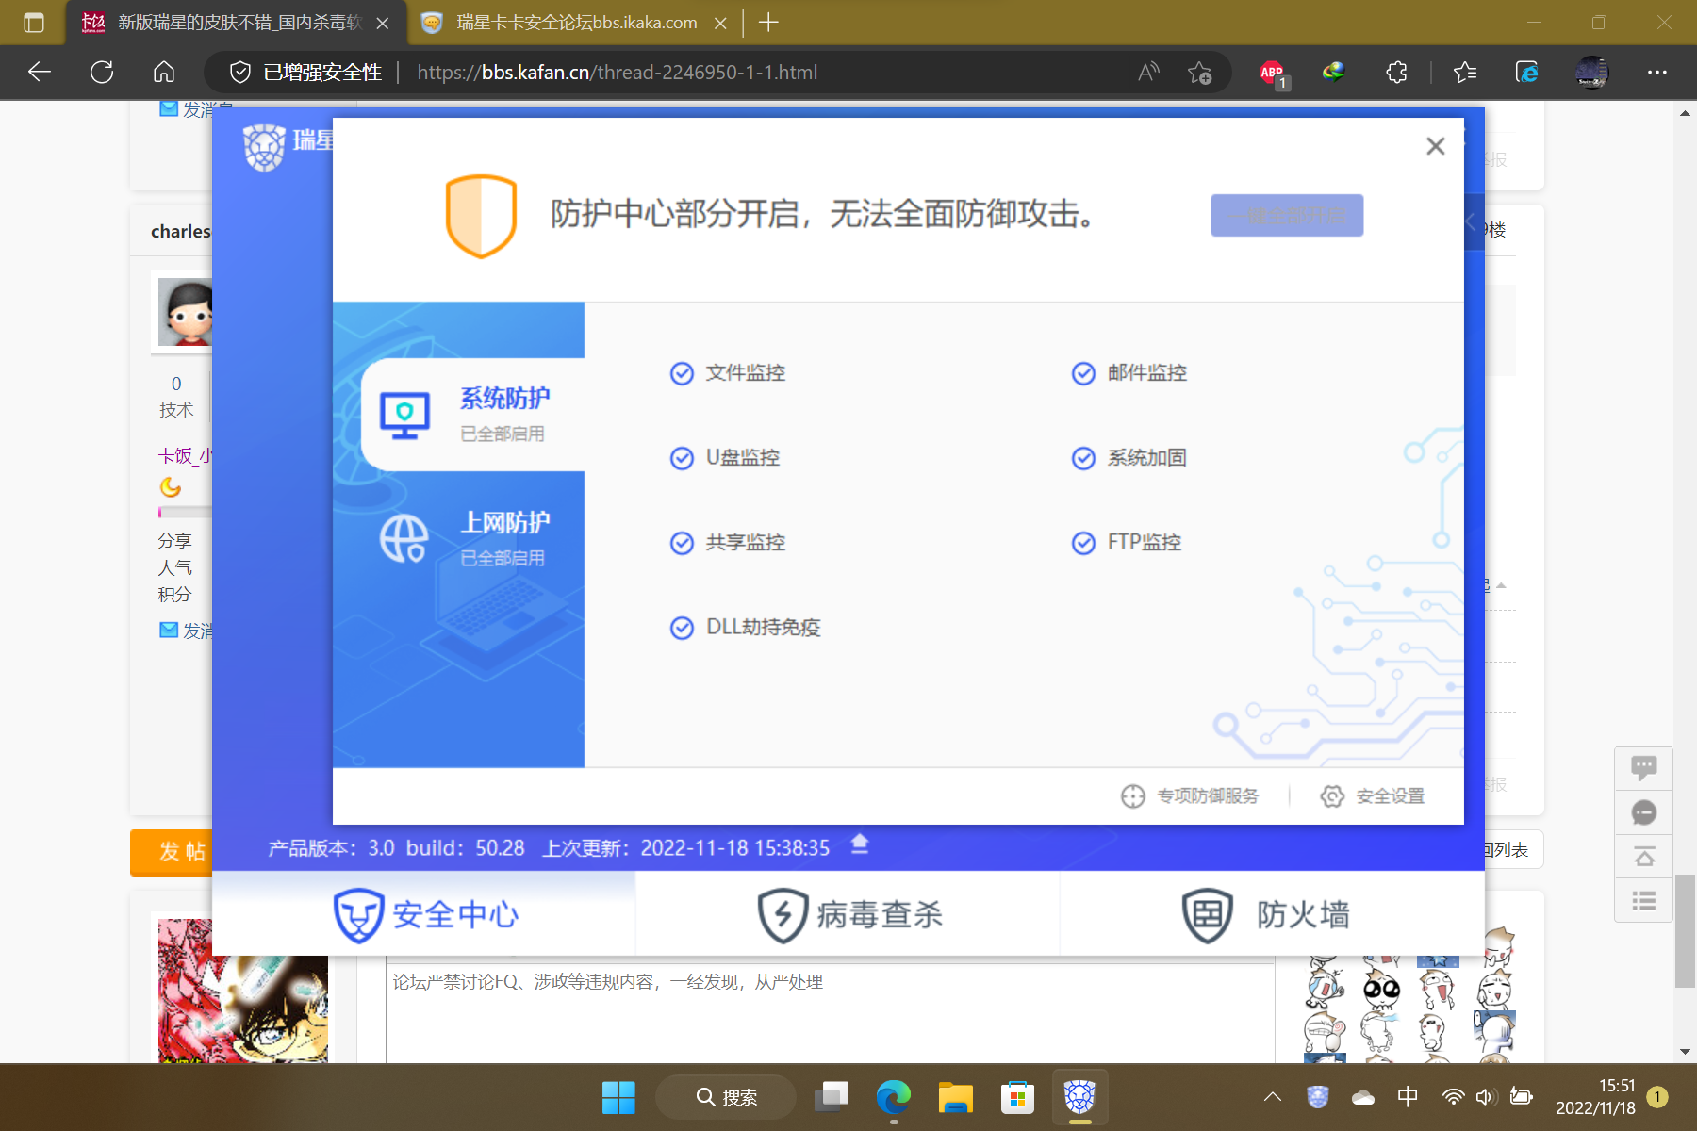This screenshot has width=1697, height=1131.
Task: Show hidden system tray icons
Action: [1273, 1097]
